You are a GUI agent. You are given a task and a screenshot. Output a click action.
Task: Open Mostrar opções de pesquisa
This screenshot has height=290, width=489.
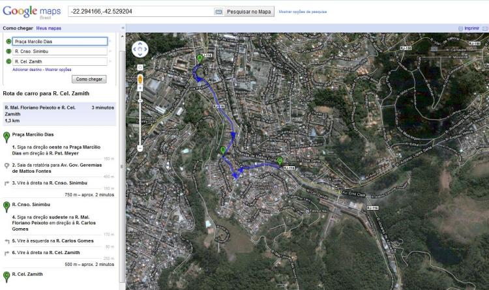(x=303, y=12)
